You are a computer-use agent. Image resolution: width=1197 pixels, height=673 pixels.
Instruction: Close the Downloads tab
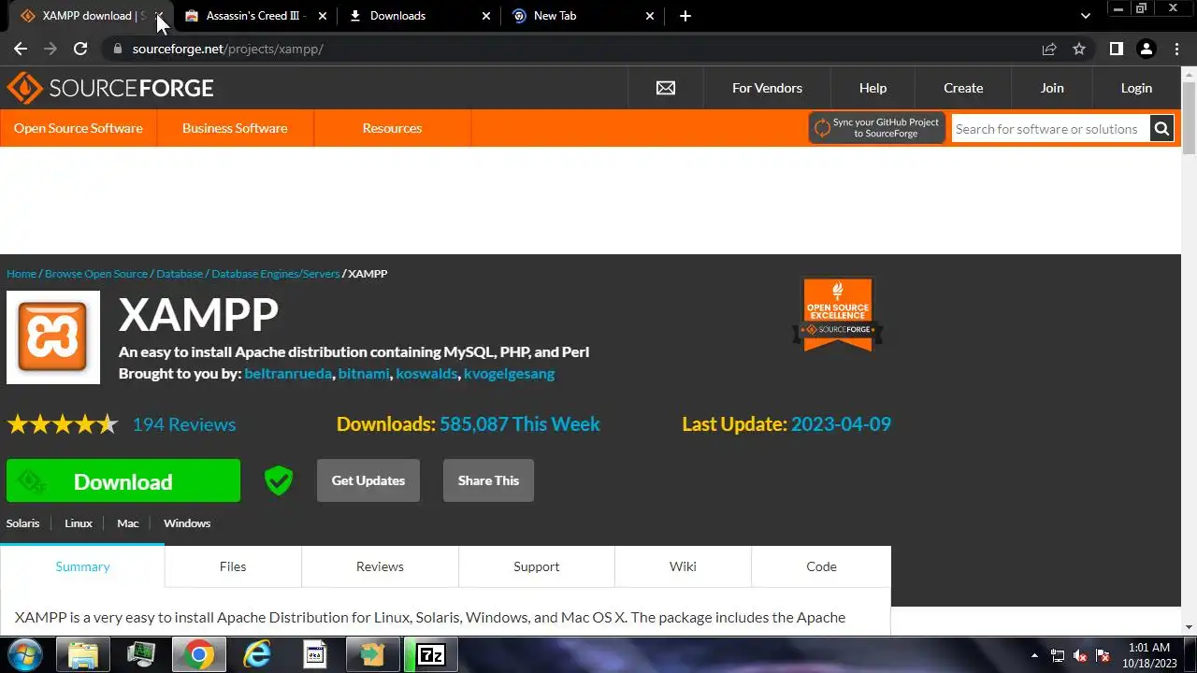pos(486,16)
